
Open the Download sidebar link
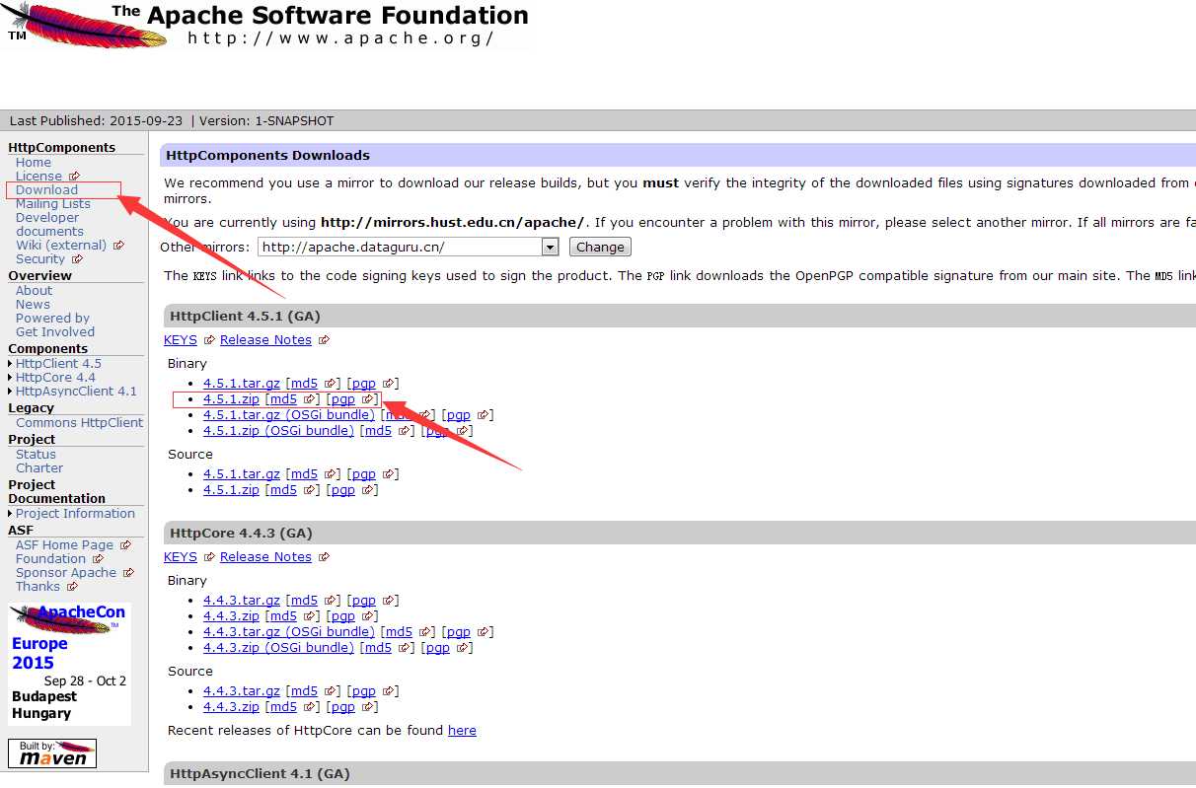pos(46,190)
